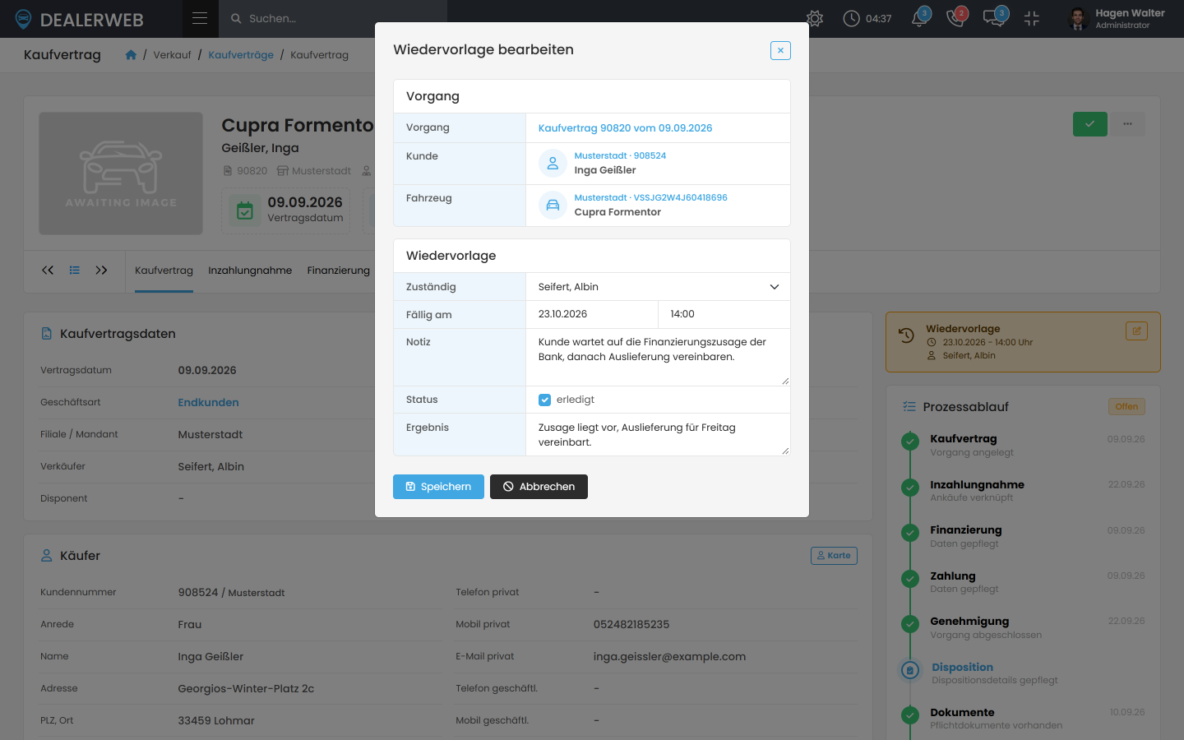Click the time field 14:00
Screen dimensions: 1184x740
click(x=724, y=314)
